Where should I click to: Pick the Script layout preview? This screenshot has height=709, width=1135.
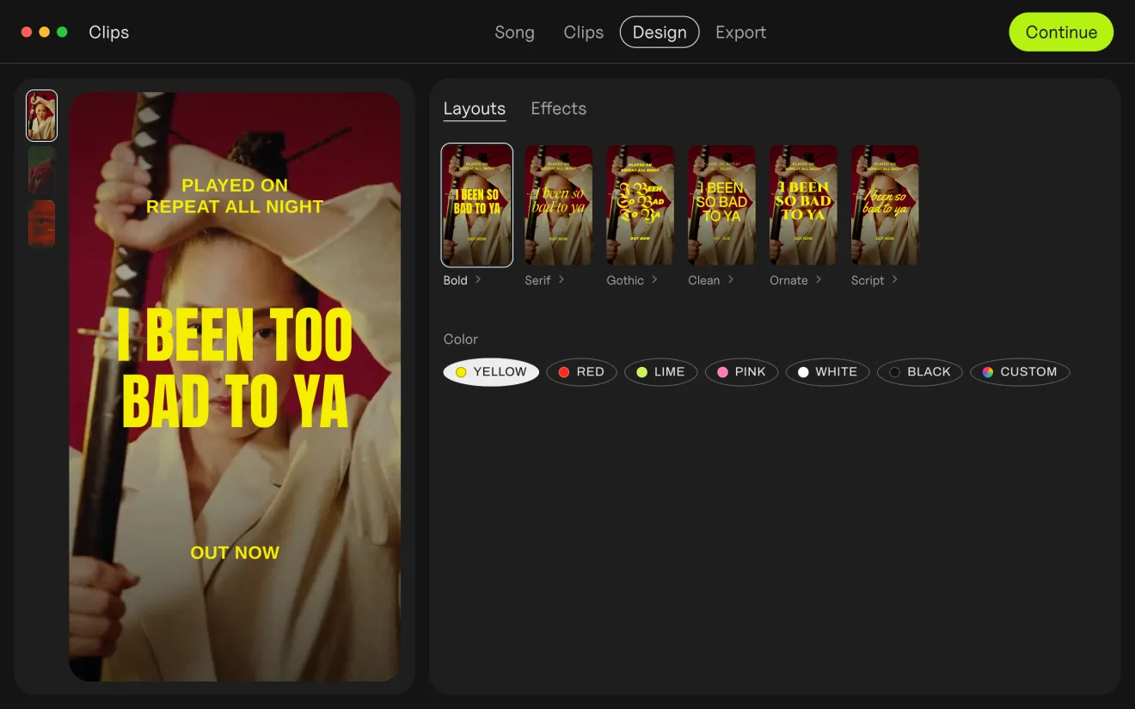pyautogui.click(x=885, y=205)
